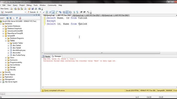Image resolution: width=177 pixels, height=99 pixels.
Task: Switch output to Results to Text
Action: 64,12
